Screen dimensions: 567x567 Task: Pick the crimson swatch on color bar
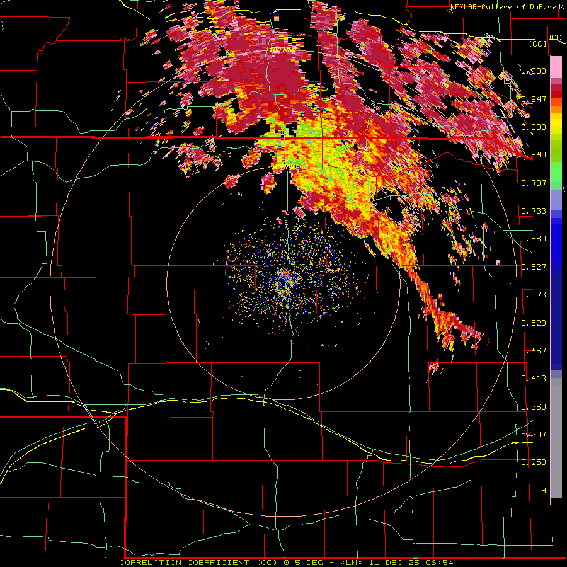[556, 88]
